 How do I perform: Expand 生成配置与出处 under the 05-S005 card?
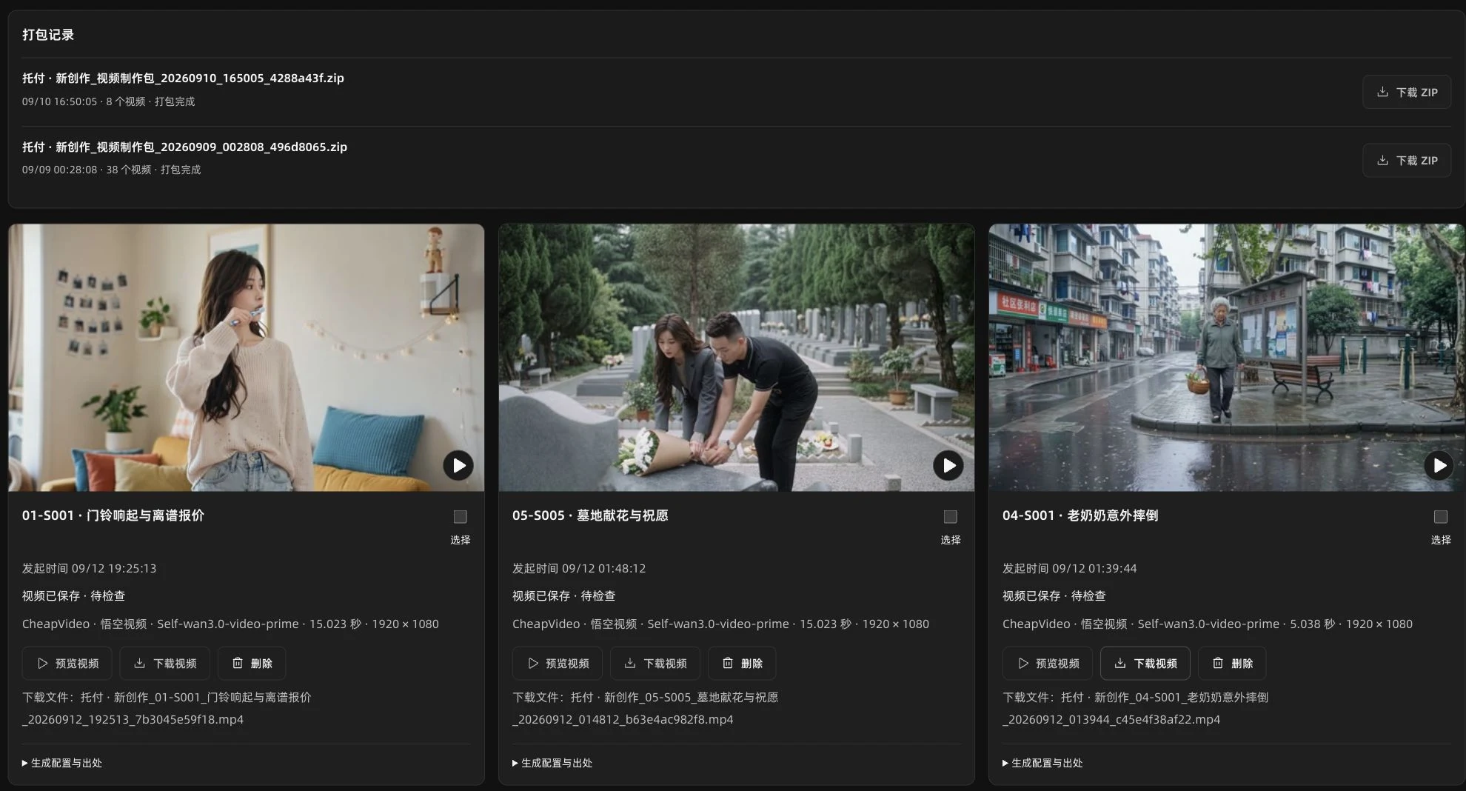(552, 763)
